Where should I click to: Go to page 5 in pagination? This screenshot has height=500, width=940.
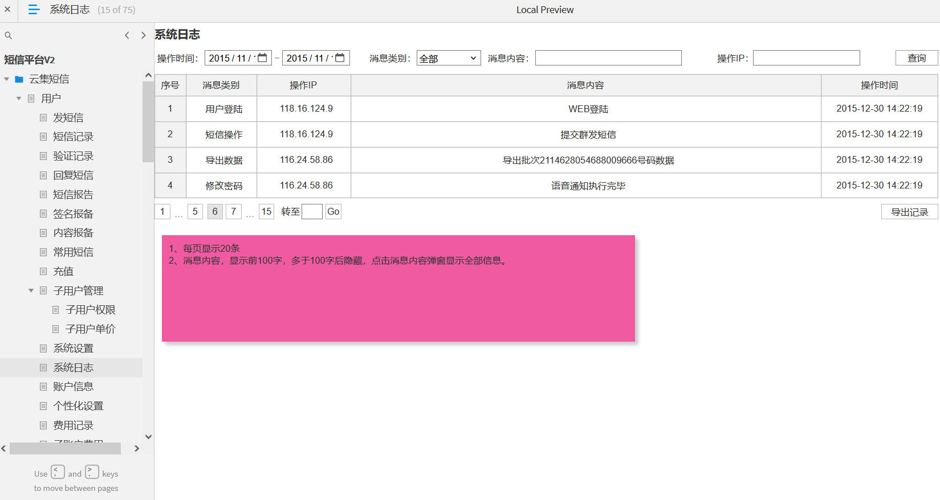pyautogui.click(x=195, y=211)
